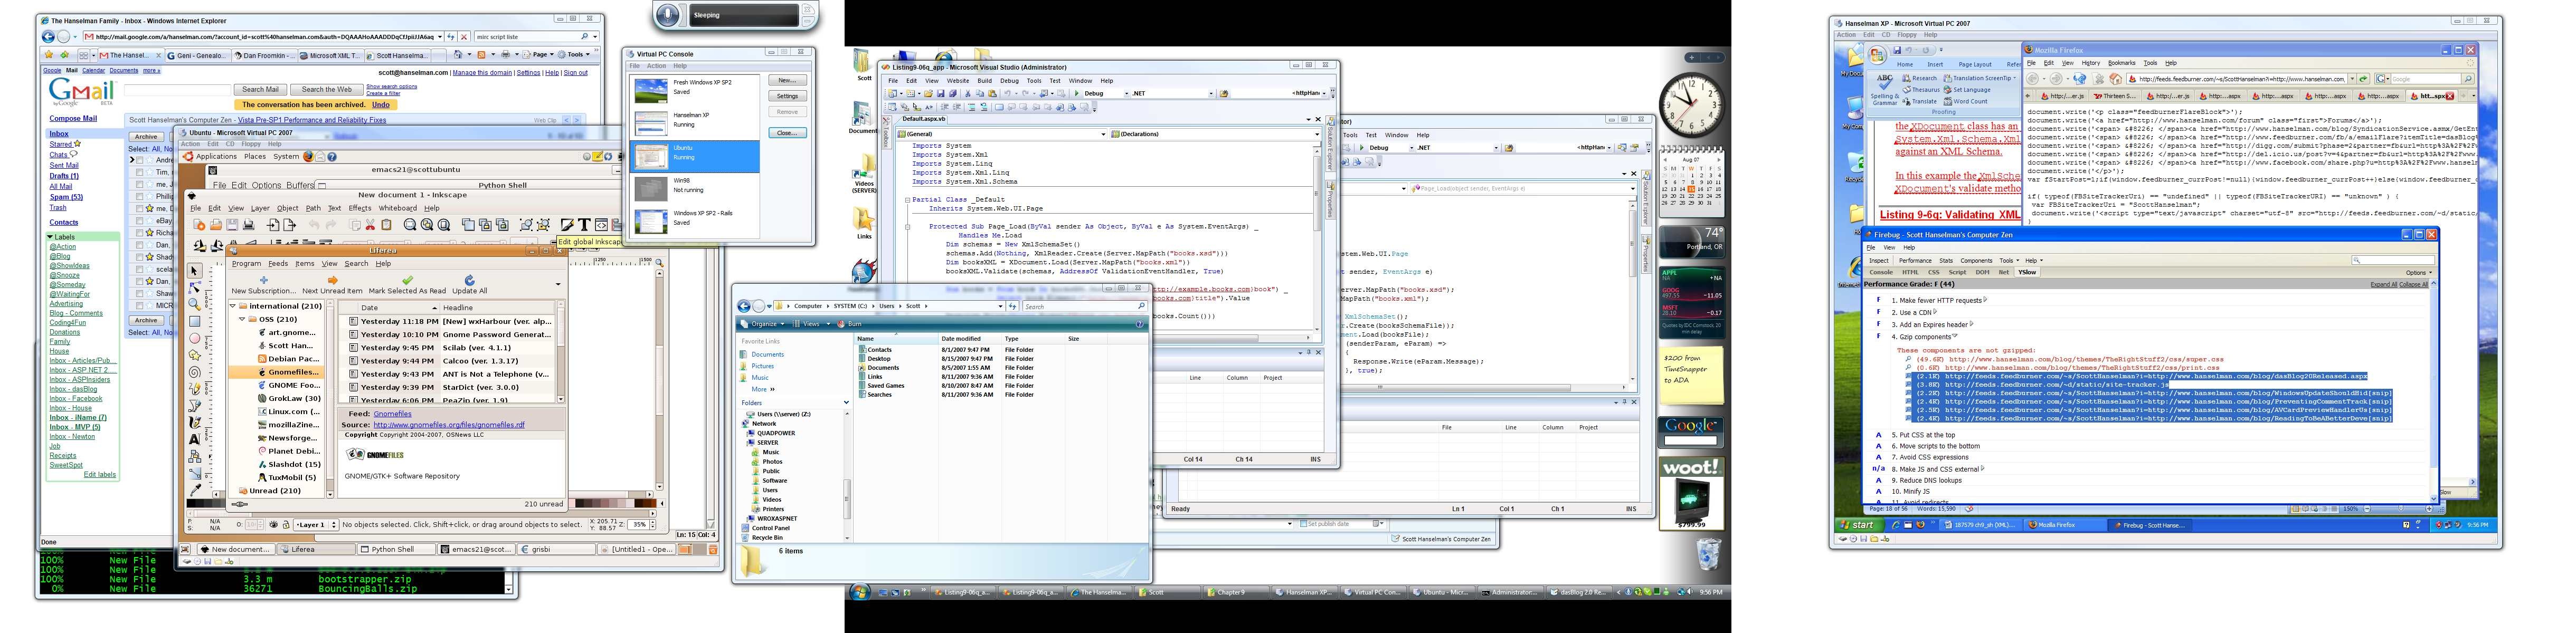Image resolution: width=2576 pixels, height=633 pixels.
Task: Open the Inkscape Effects menu
Action: (x=359, y=208)
